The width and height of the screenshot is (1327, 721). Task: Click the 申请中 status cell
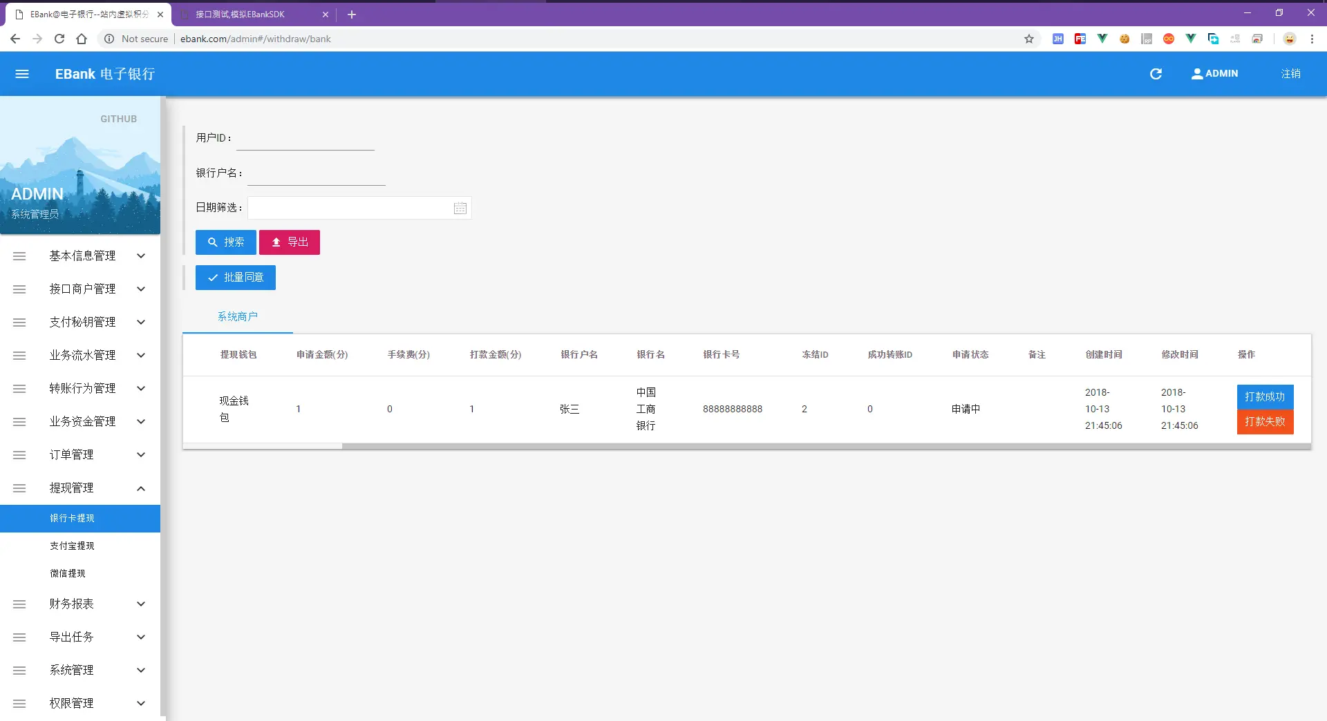point(966,410)
